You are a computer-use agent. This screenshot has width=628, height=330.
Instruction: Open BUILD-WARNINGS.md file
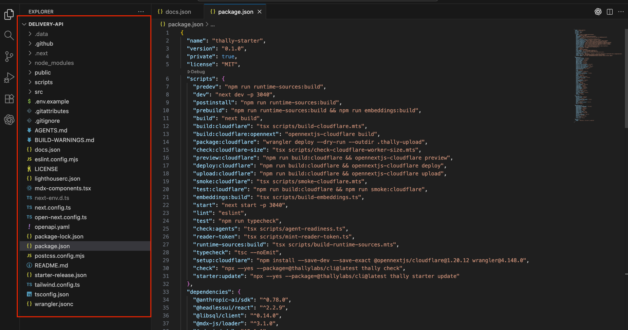85,140
